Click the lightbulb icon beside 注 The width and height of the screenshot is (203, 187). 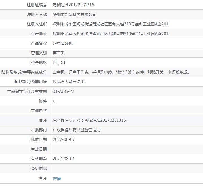41,178
